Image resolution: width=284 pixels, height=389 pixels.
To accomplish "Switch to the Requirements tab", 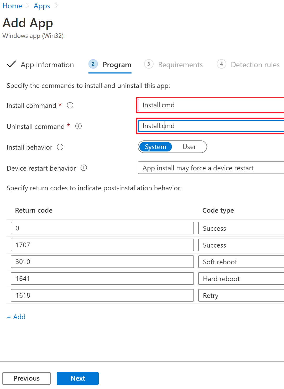I will pyautogui.click(x=180, y=64).
